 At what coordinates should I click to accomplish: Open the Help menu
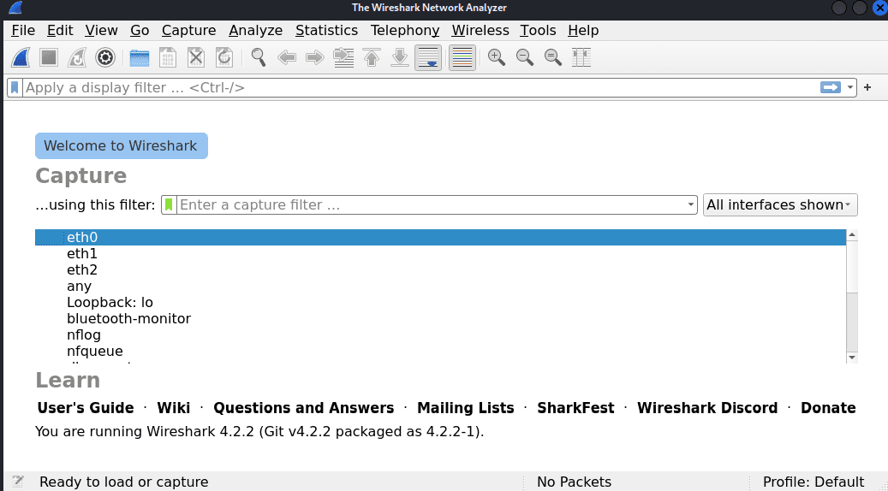click(x=583, y=31)
